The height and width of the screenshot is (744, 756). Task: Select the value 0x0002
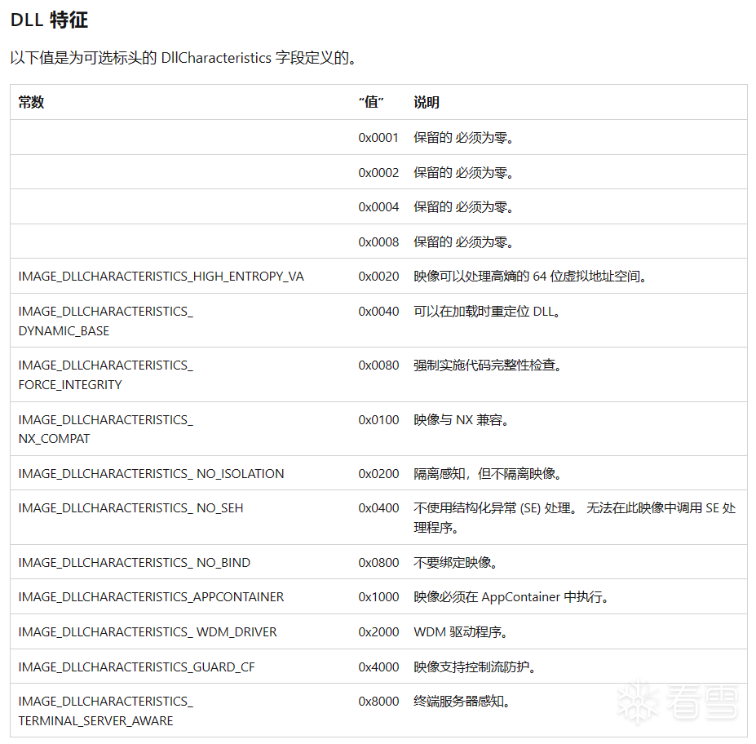point(378,173)
